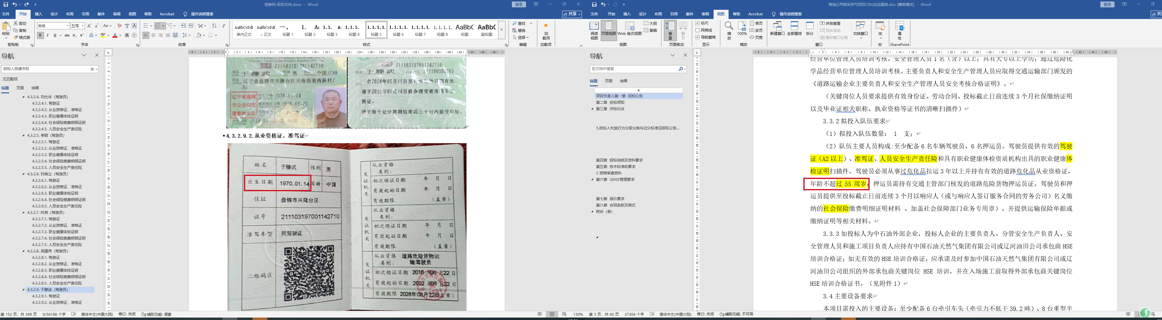Open 审阅 tab in right window
The height and width of the screenshot is (320, 1162).
tap(705, 14)
